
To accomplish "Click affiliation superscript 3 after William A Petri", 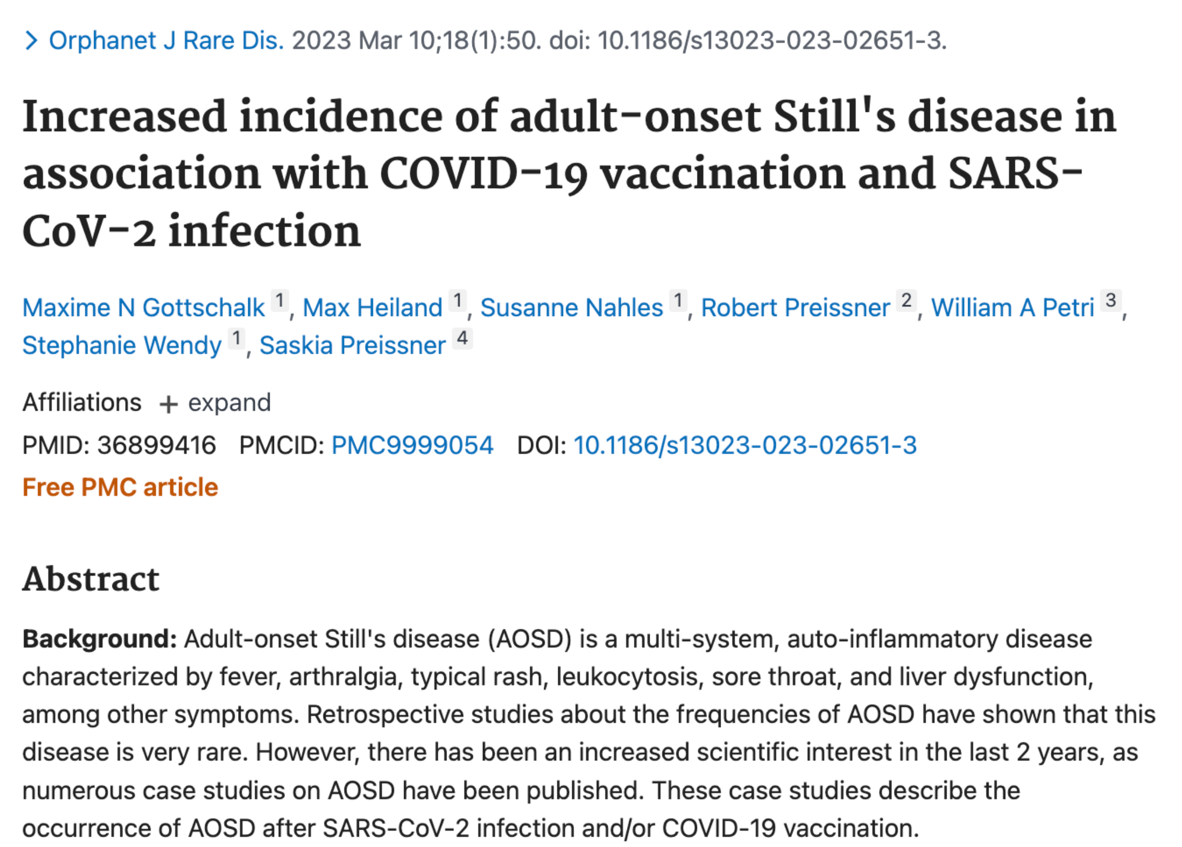I will coord(1110,300).
